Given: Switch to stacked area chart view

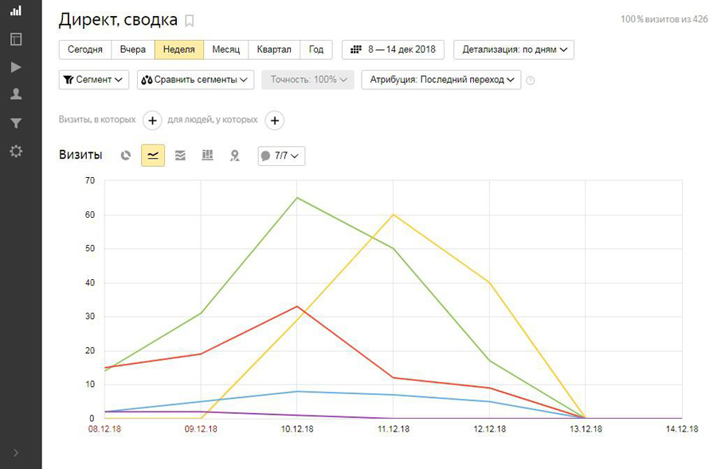Looking at the screenshot, I should pyautogui.click(x=180, y=156).
